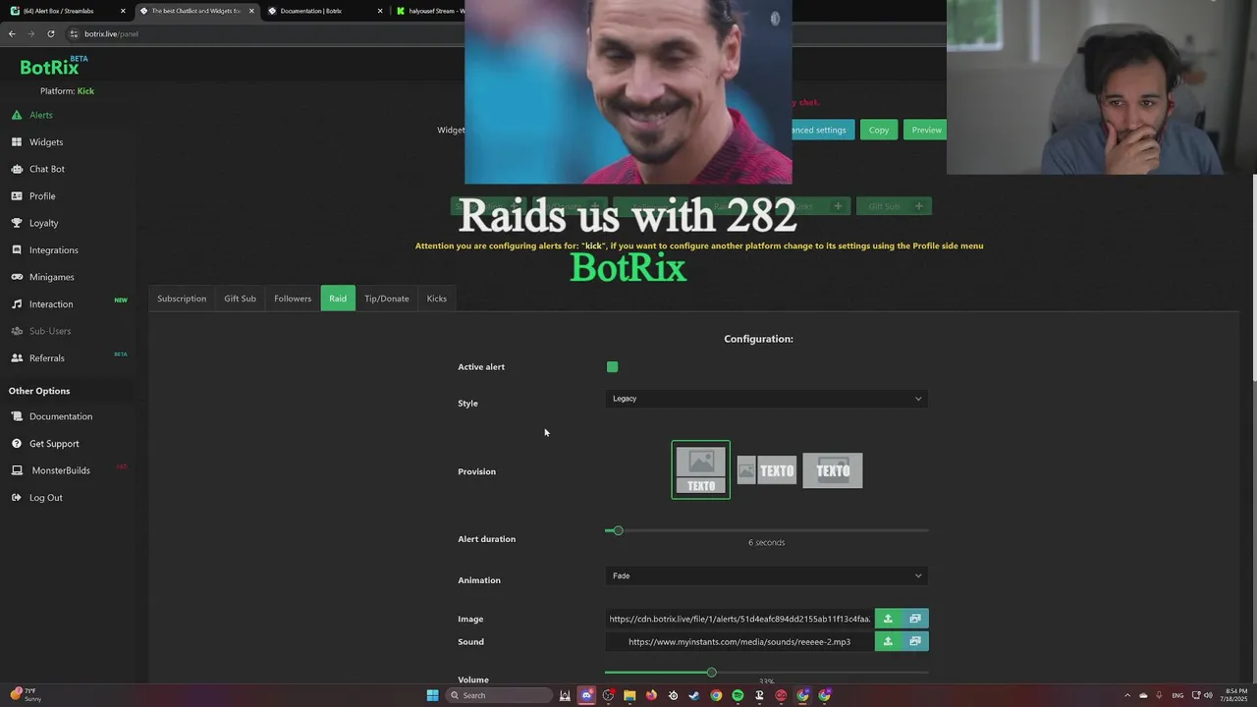
Task: Open gallery icon next to Sound URL
Action: click(x=915, y=641)
